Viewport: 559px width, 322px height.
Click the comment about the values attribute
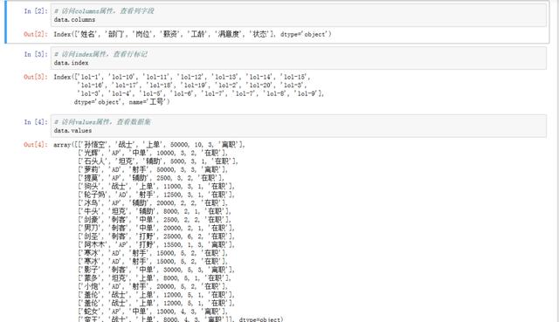click(102, 122)
